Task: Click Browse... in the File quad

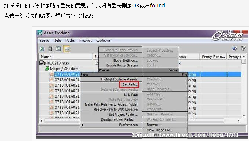Action: click(154, 125)
